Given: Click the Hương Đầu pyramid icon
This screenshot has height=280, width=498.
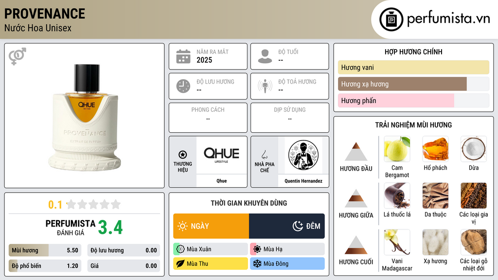Looking at the screenshot, I should click(x=356, y=152).
